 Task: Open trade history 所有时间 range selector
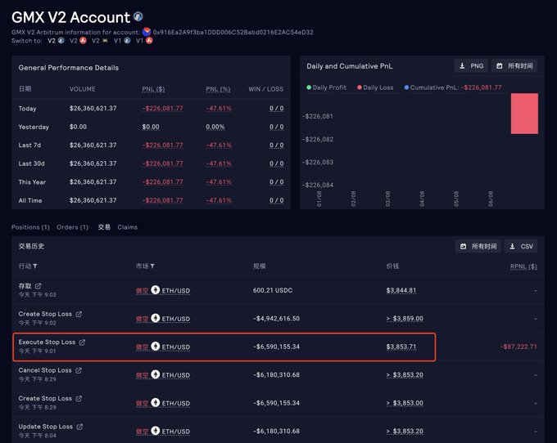click(x=478, y=246)
